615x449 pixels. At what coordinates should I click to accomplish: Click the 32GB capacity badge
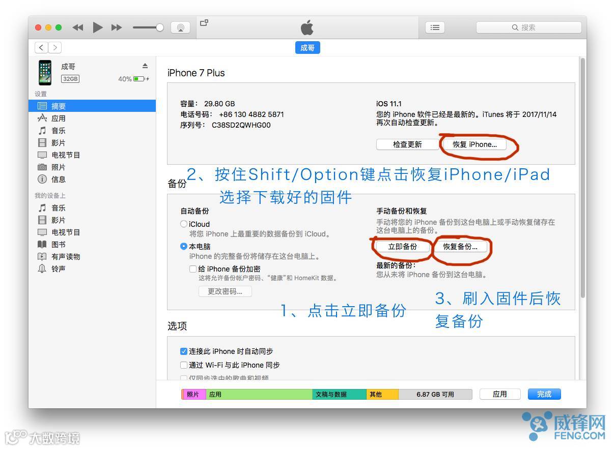[70, 79]
